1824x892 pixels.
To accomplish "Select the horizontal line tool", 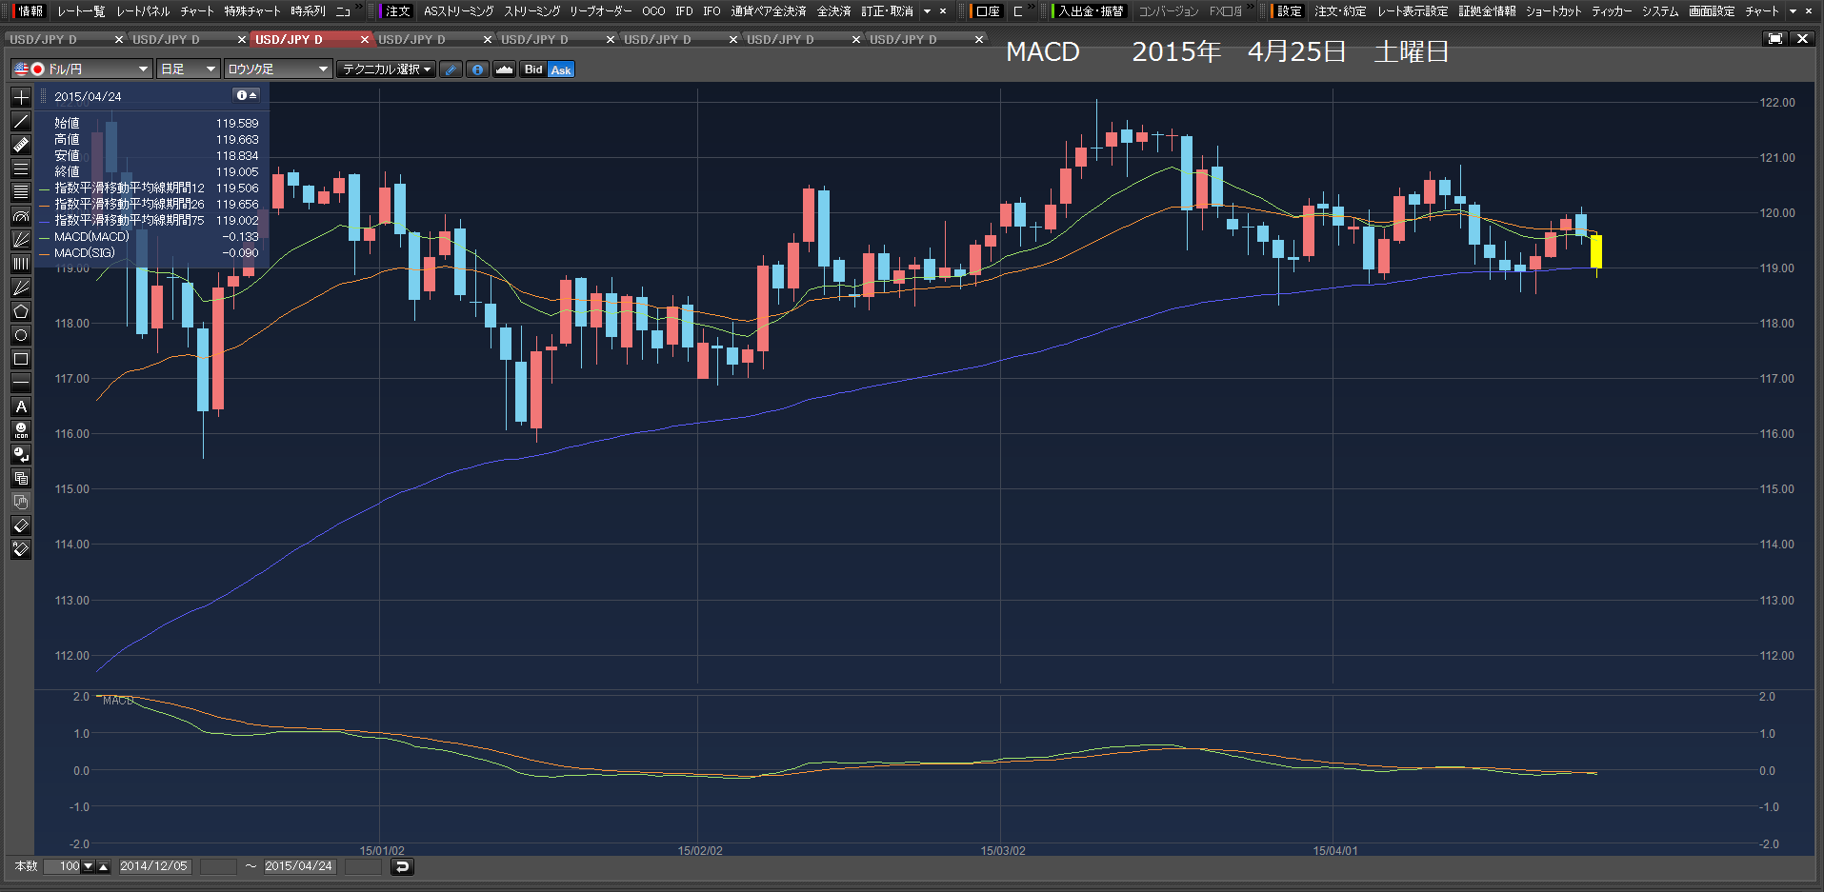I will [21, 383].
